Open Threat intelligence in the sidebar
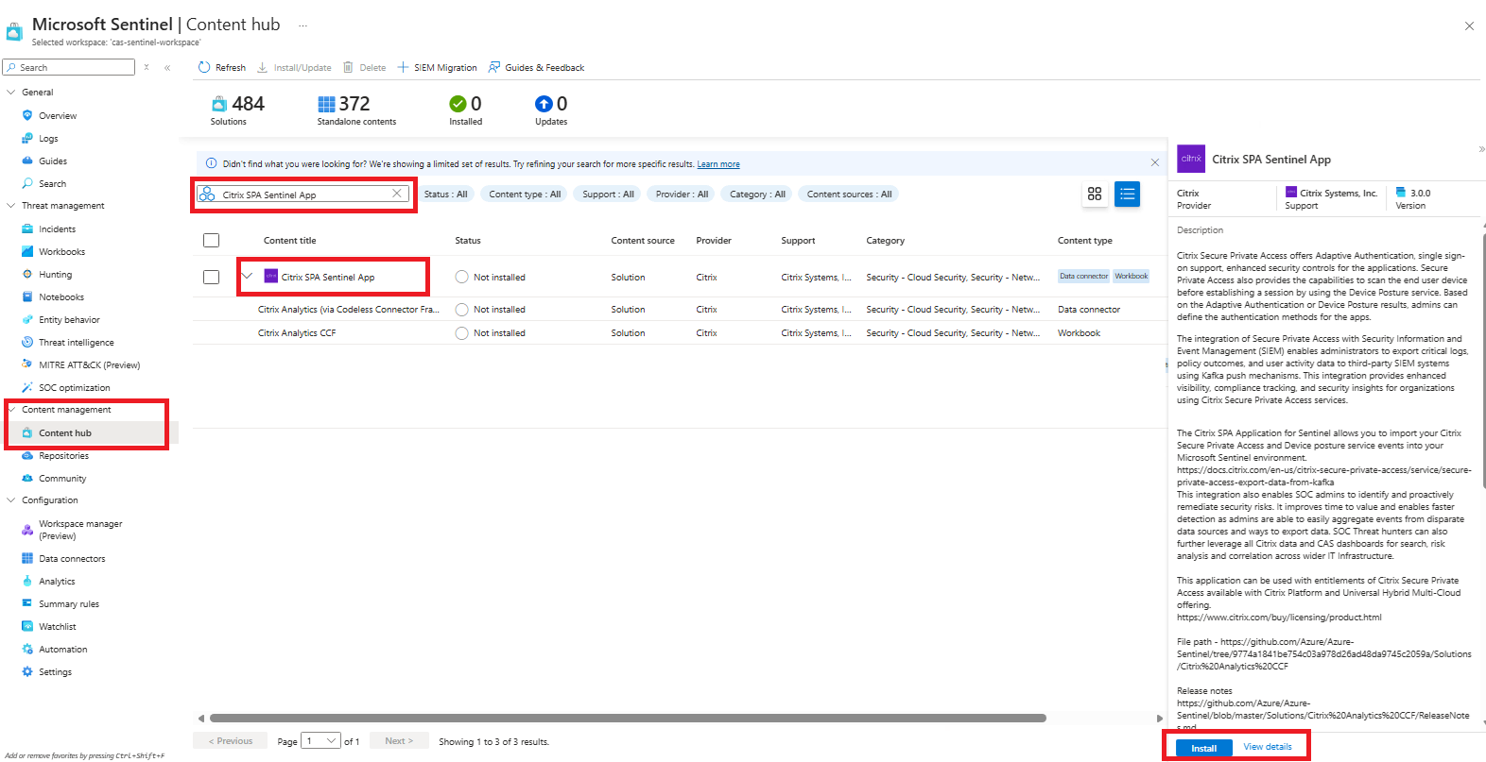This screenshot has width=1486, height=762. pyautogui.click(x=76, y=343)
